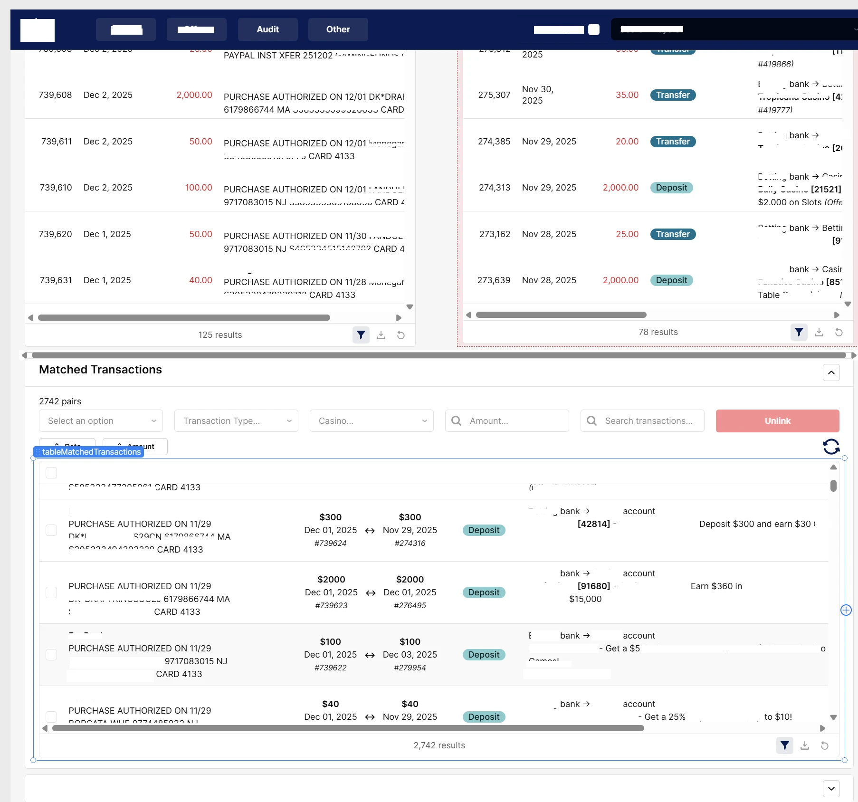Click vertical scrollbar thumb in matched table
The height and width of the screenshot is (802, 858).
(x=833, y=486)
